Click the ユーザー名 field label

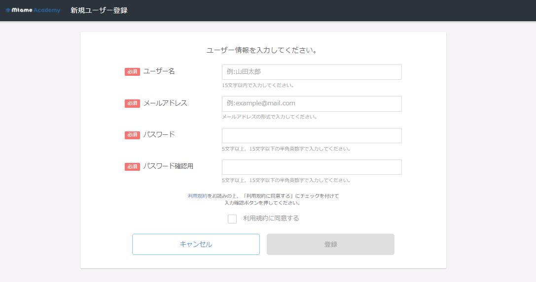pyautogui.click(x=159, y=71)
